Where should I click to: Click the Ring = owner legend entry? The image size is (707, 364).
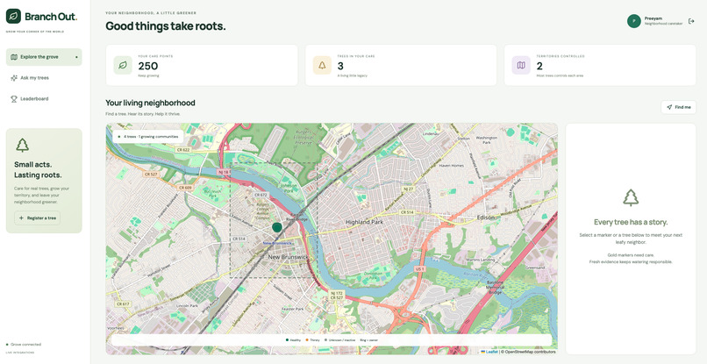pos(369,340)
